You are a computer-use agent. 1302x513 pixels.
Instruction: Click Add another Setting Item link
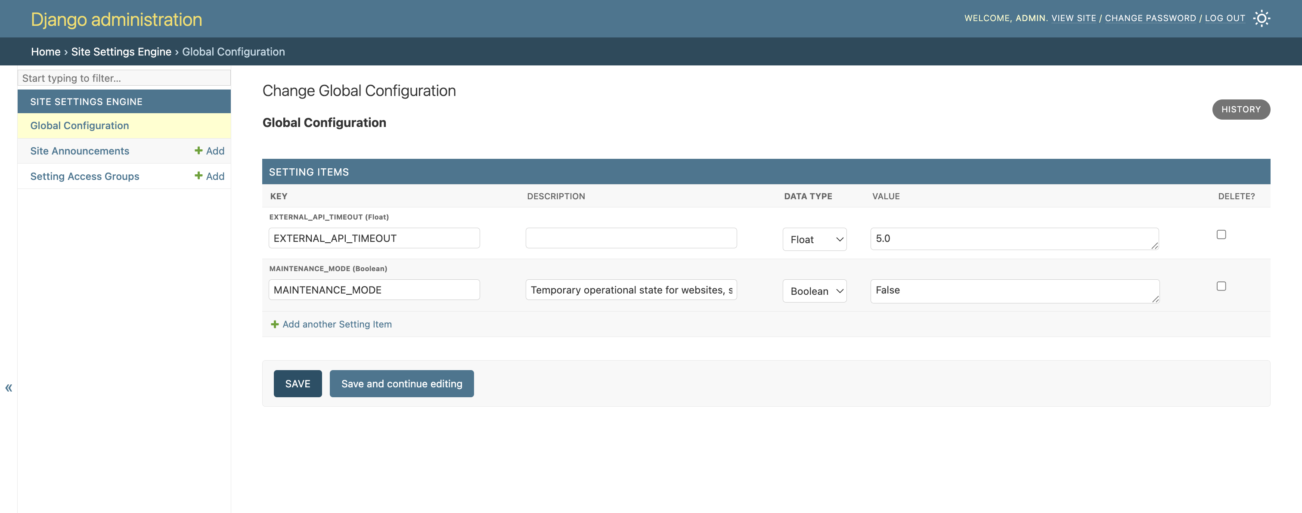337,324
